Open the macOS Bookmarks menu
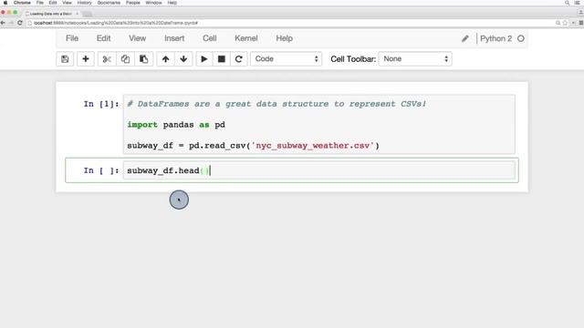 [109, 3]
